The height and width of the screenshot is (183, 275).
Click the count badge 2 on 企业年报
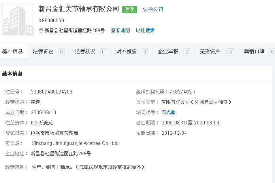pos(186,51)
